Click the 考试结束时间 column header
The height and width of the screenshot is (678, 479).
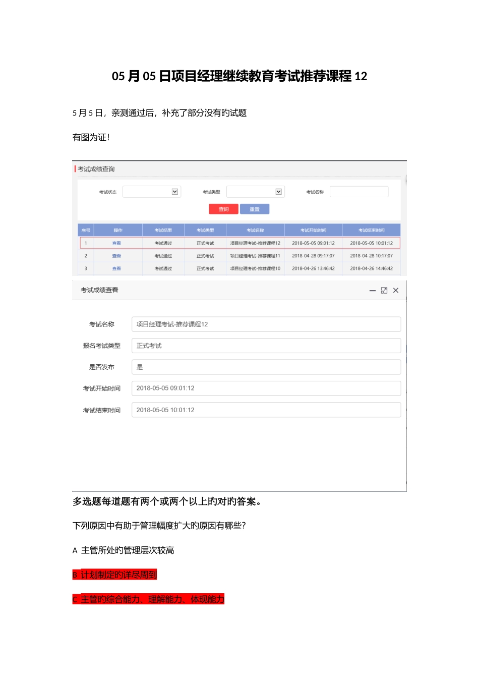372,230
